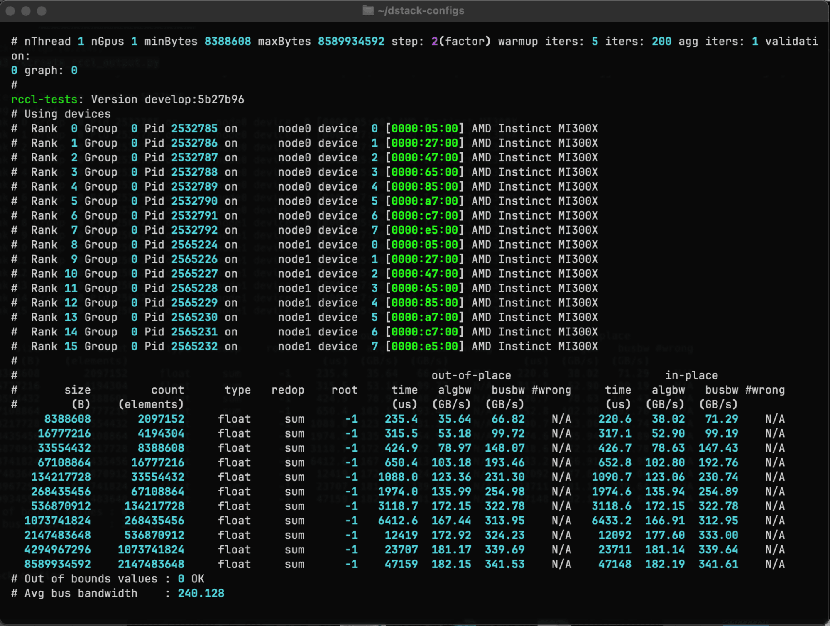This screenshot has width=830, height=626.
Task: Click Pid 2532792 on Rank 7 row
Action: click(x=194, y=230)
